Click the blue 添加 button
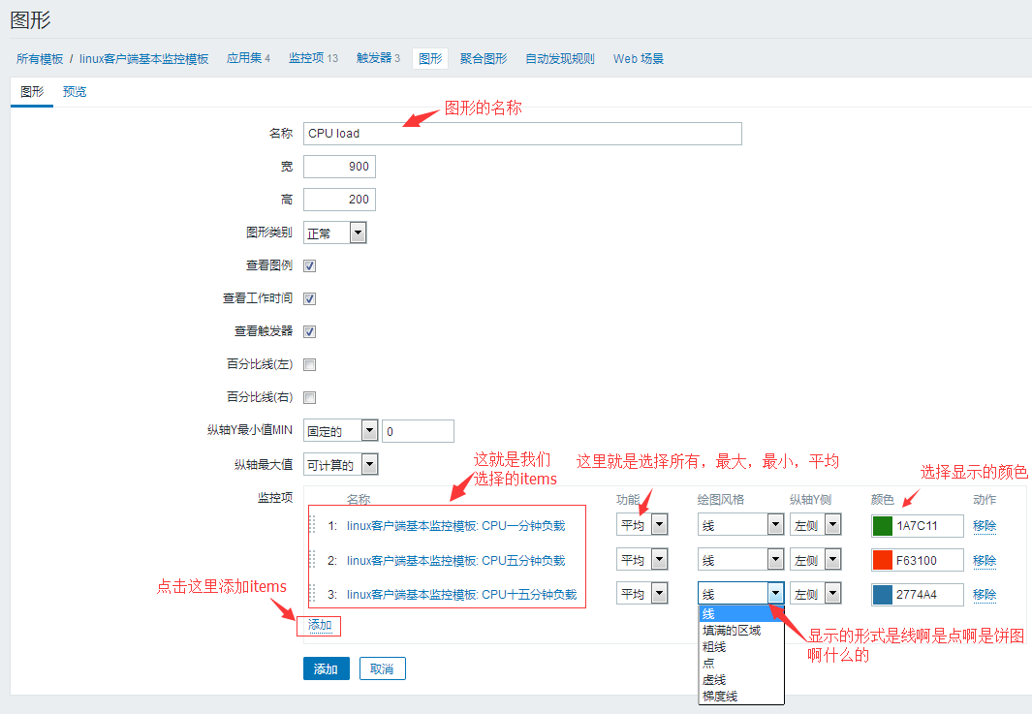The height and width of the screenshot is (714, 1032). (x=326, y=669)
